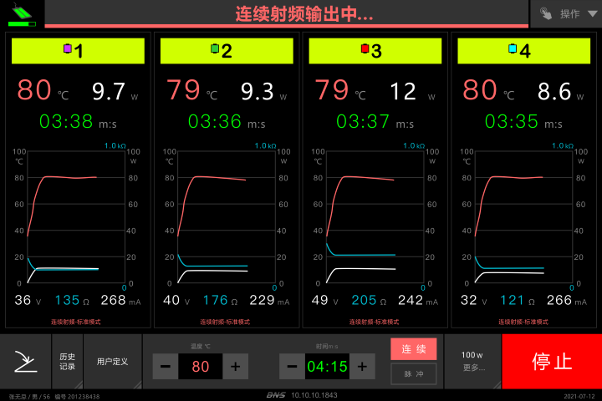
Task: Click channel 2 current value 229 mA
Action: pyautogui.click(x=269, y=300)
